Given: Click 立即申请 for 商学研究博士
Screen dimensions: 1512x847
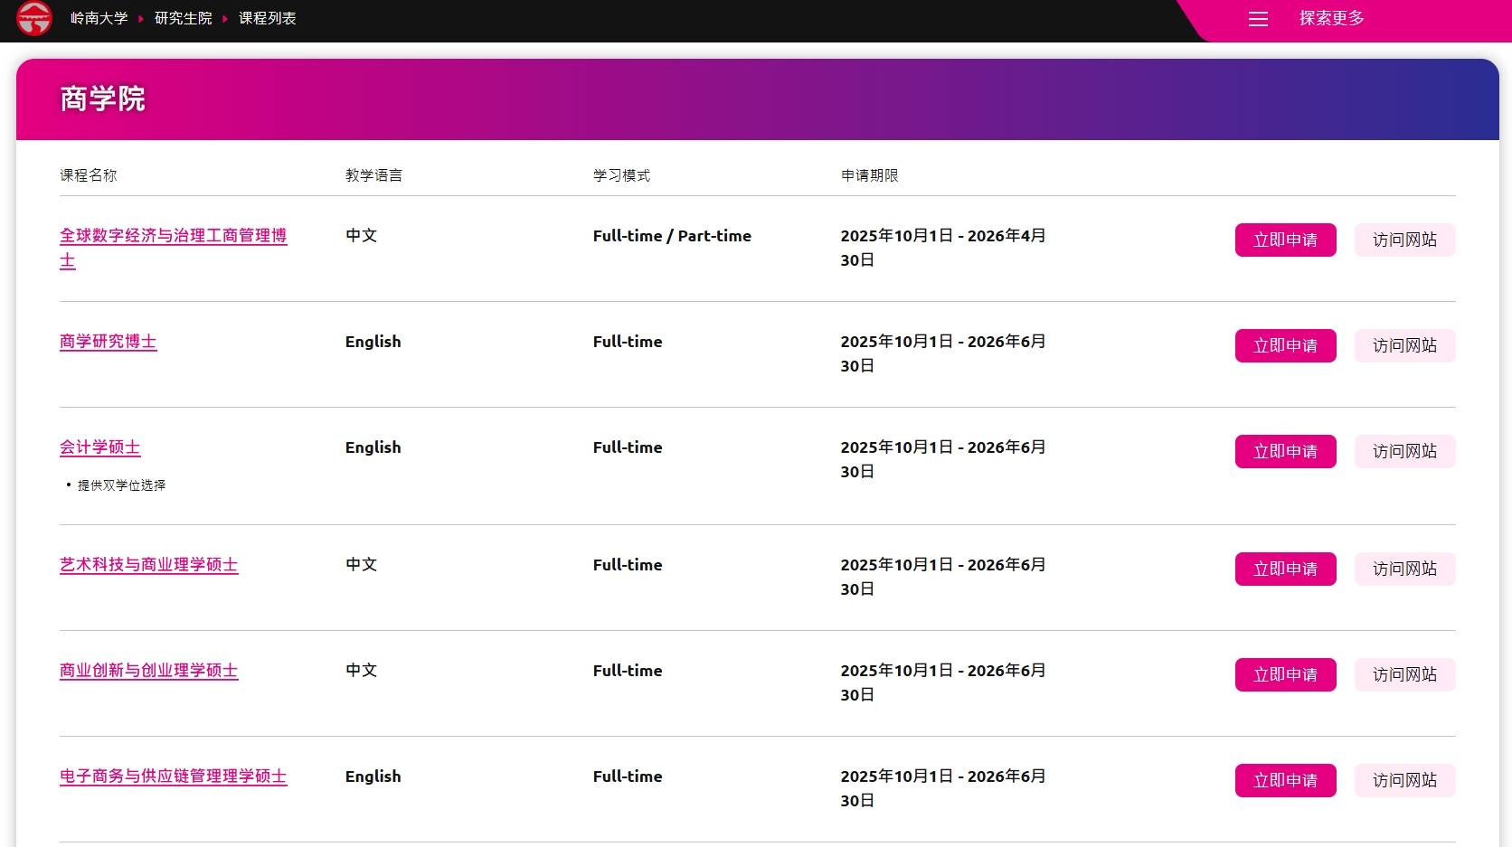Looking at the screenshot, I should (1285, 345).
